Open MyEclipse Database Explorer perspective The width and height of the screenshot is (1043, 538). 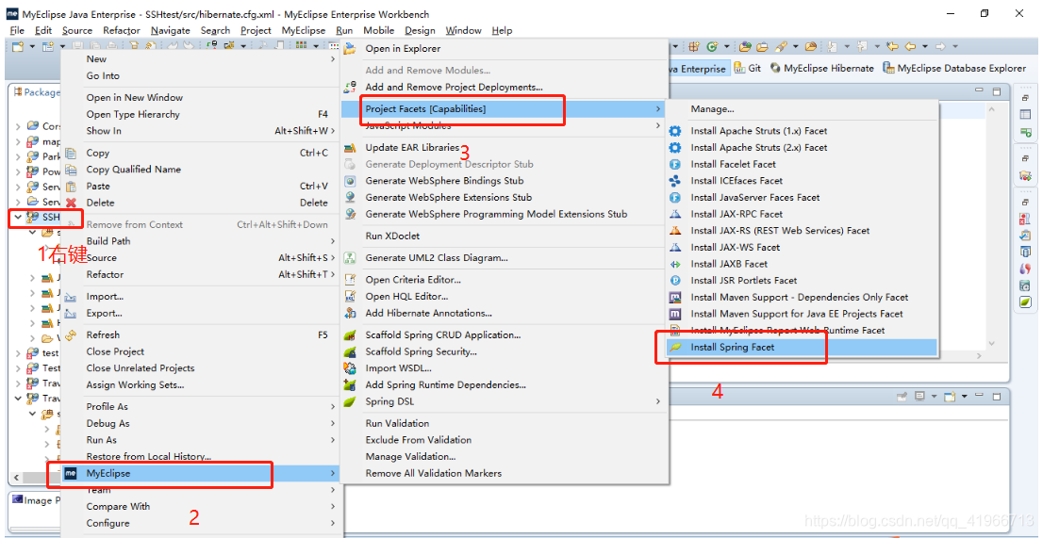click(953, 68)
